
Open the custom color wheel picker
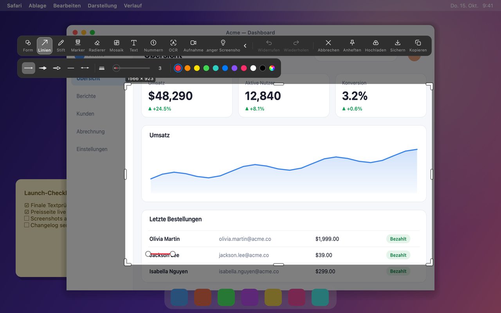click(272, 68)
